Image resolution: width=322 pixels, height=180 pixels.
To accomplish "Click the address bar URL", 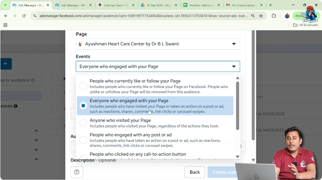I will click(x=144, y=16).
